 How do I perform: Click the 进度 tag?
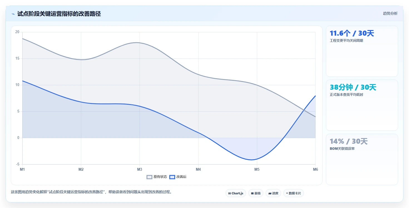(x=273, y=193)
